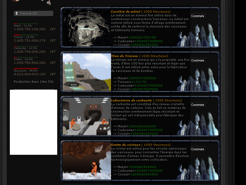Click the city skyline icon beside Grotte de cristaux
Screen dimensions: 246x185
point(197,168)
